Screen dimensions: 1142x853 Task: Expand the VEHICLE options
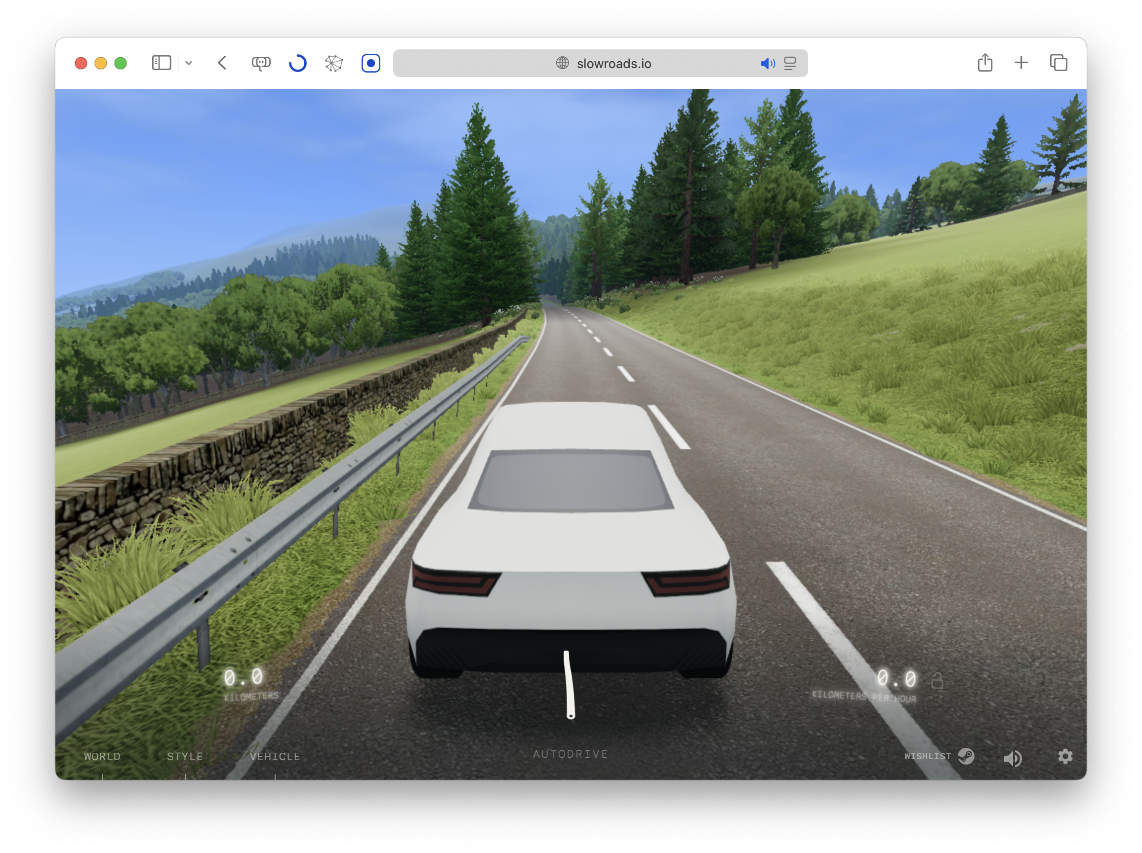click(x=275, y=757)
